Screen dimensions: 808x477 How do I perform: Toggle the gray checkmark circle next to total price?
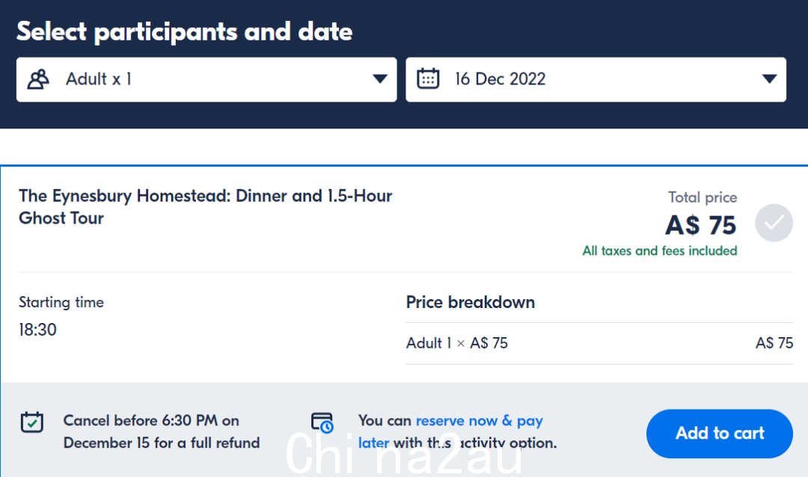tap(774, 223)
